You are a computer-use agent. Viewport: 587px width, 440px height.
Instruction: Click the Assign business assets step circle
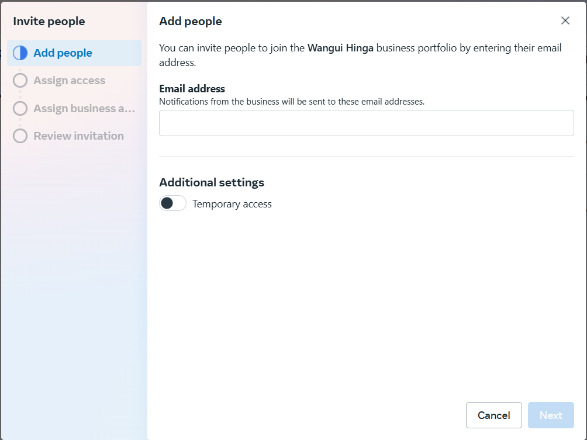pyautogui.click(x=20, y=108)
